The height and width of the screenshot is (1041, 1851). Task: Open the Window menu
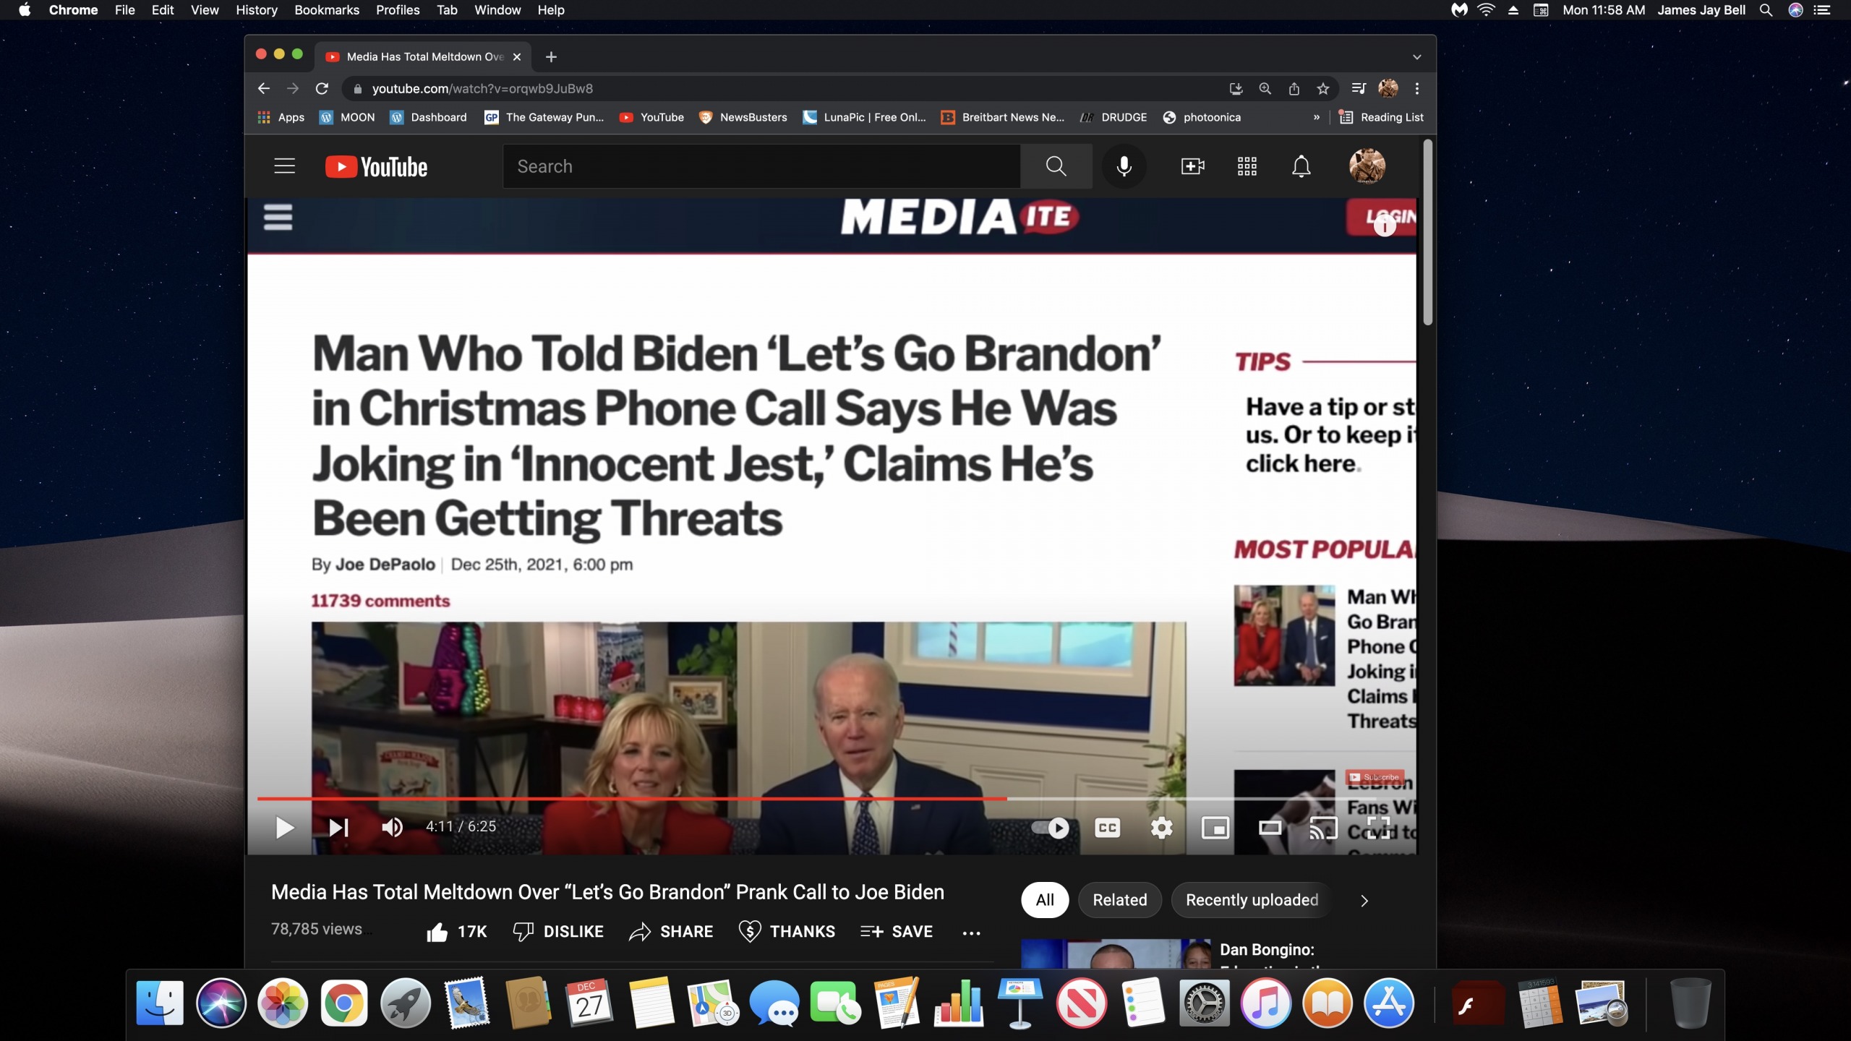(497, 10)
